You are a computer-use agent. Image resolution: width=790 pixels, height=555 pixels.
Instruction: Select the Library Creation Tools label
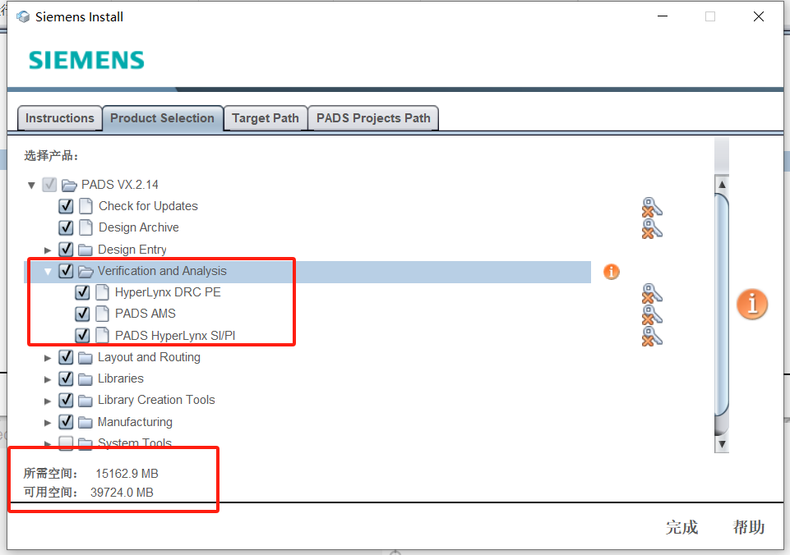click(x=156, y=400)
